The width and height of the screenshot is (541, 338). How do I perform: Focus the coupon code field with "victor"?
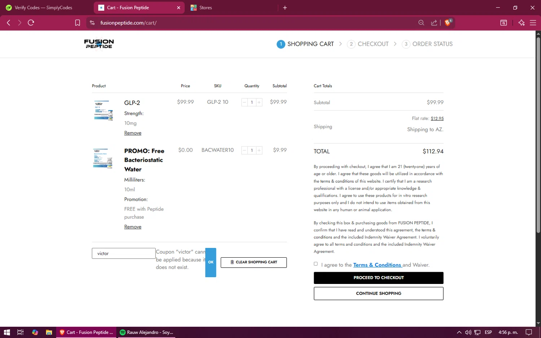(x=124, y=253)
